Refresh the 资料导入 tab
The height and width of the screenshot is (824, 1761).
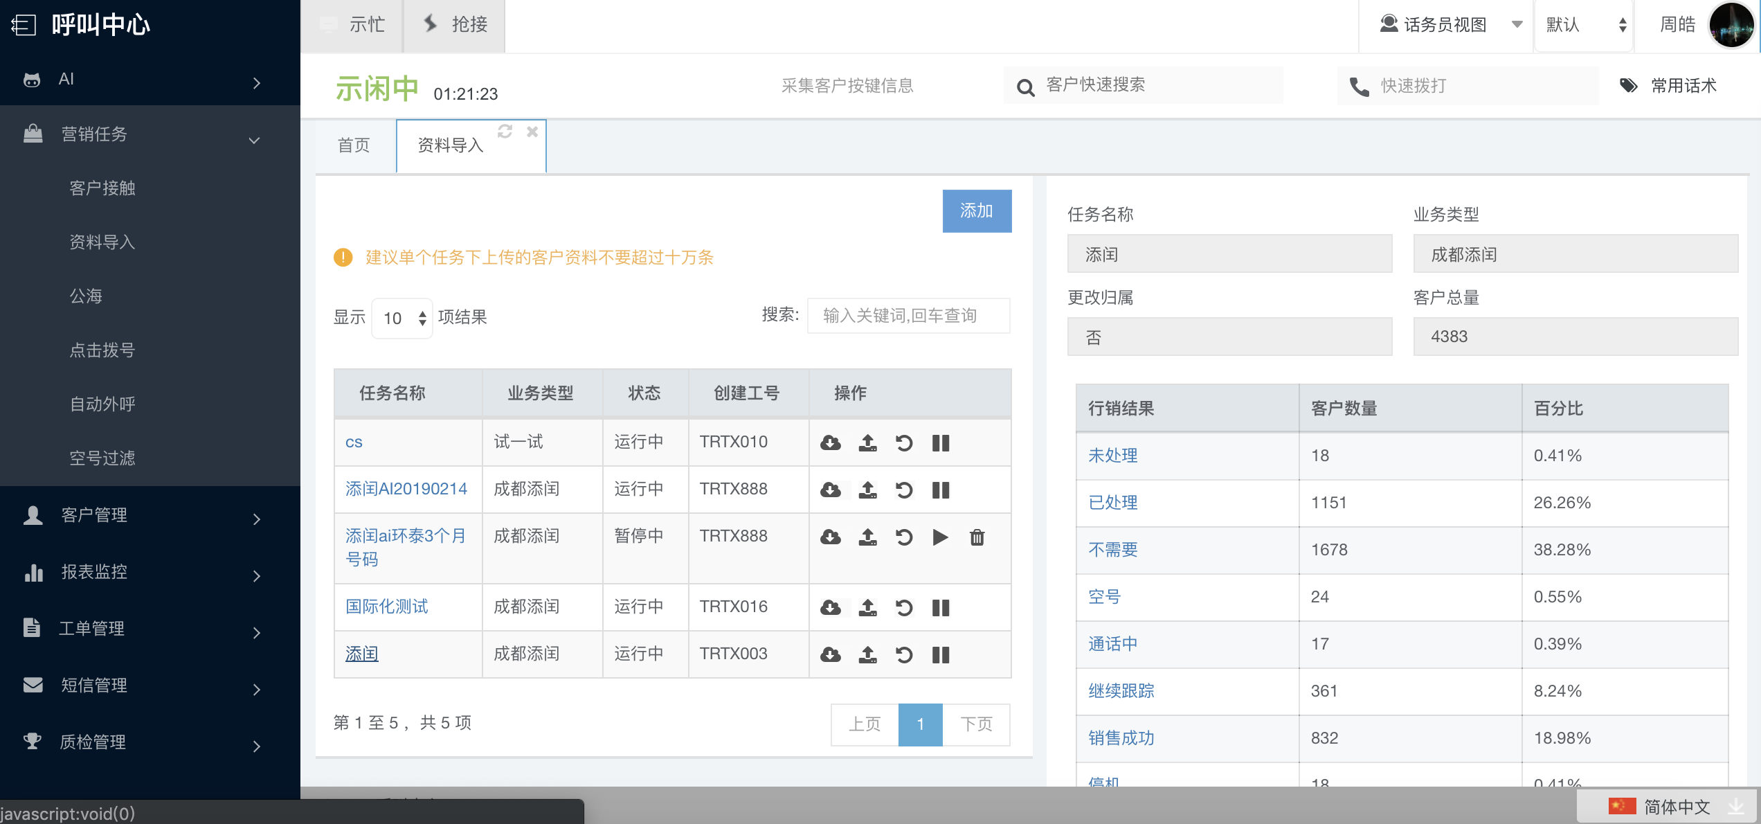coord(505,132)
